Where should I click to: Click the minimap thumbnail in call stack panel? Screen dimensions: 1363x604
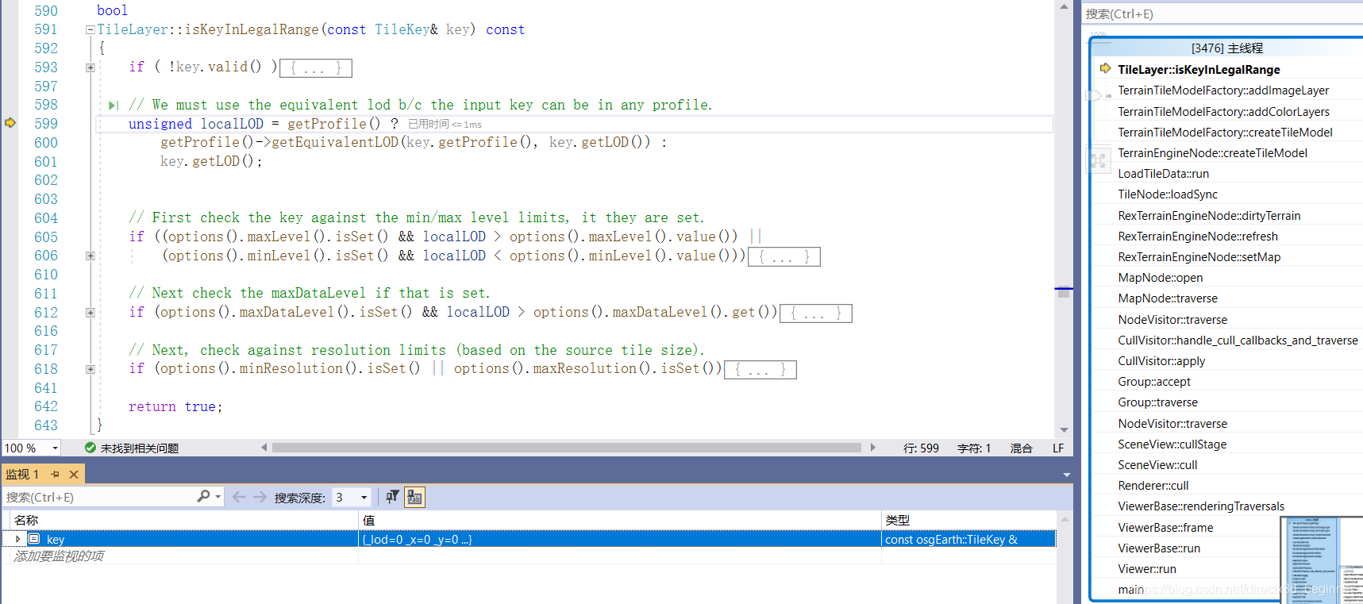1322,560
